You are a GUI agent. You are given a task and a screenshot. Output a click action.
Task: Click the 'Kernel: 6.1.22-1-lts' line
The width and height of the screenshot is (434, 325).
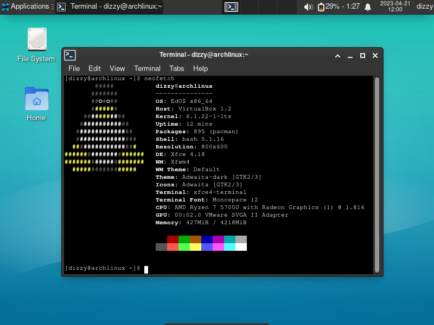click(x=193, y=116)
